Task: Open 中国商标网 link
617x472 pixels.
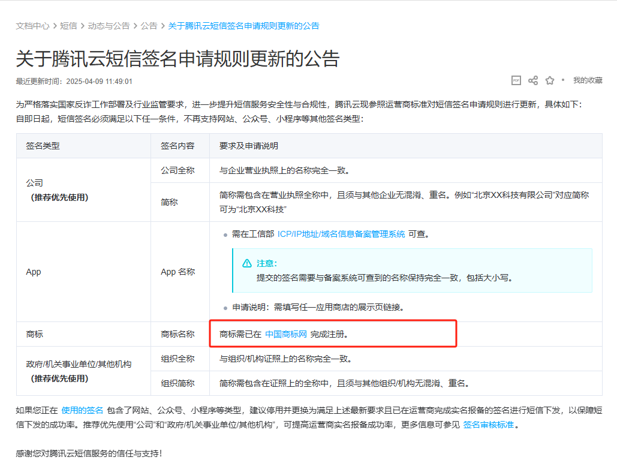Action: pyautogui.click(x=286, y=334)
